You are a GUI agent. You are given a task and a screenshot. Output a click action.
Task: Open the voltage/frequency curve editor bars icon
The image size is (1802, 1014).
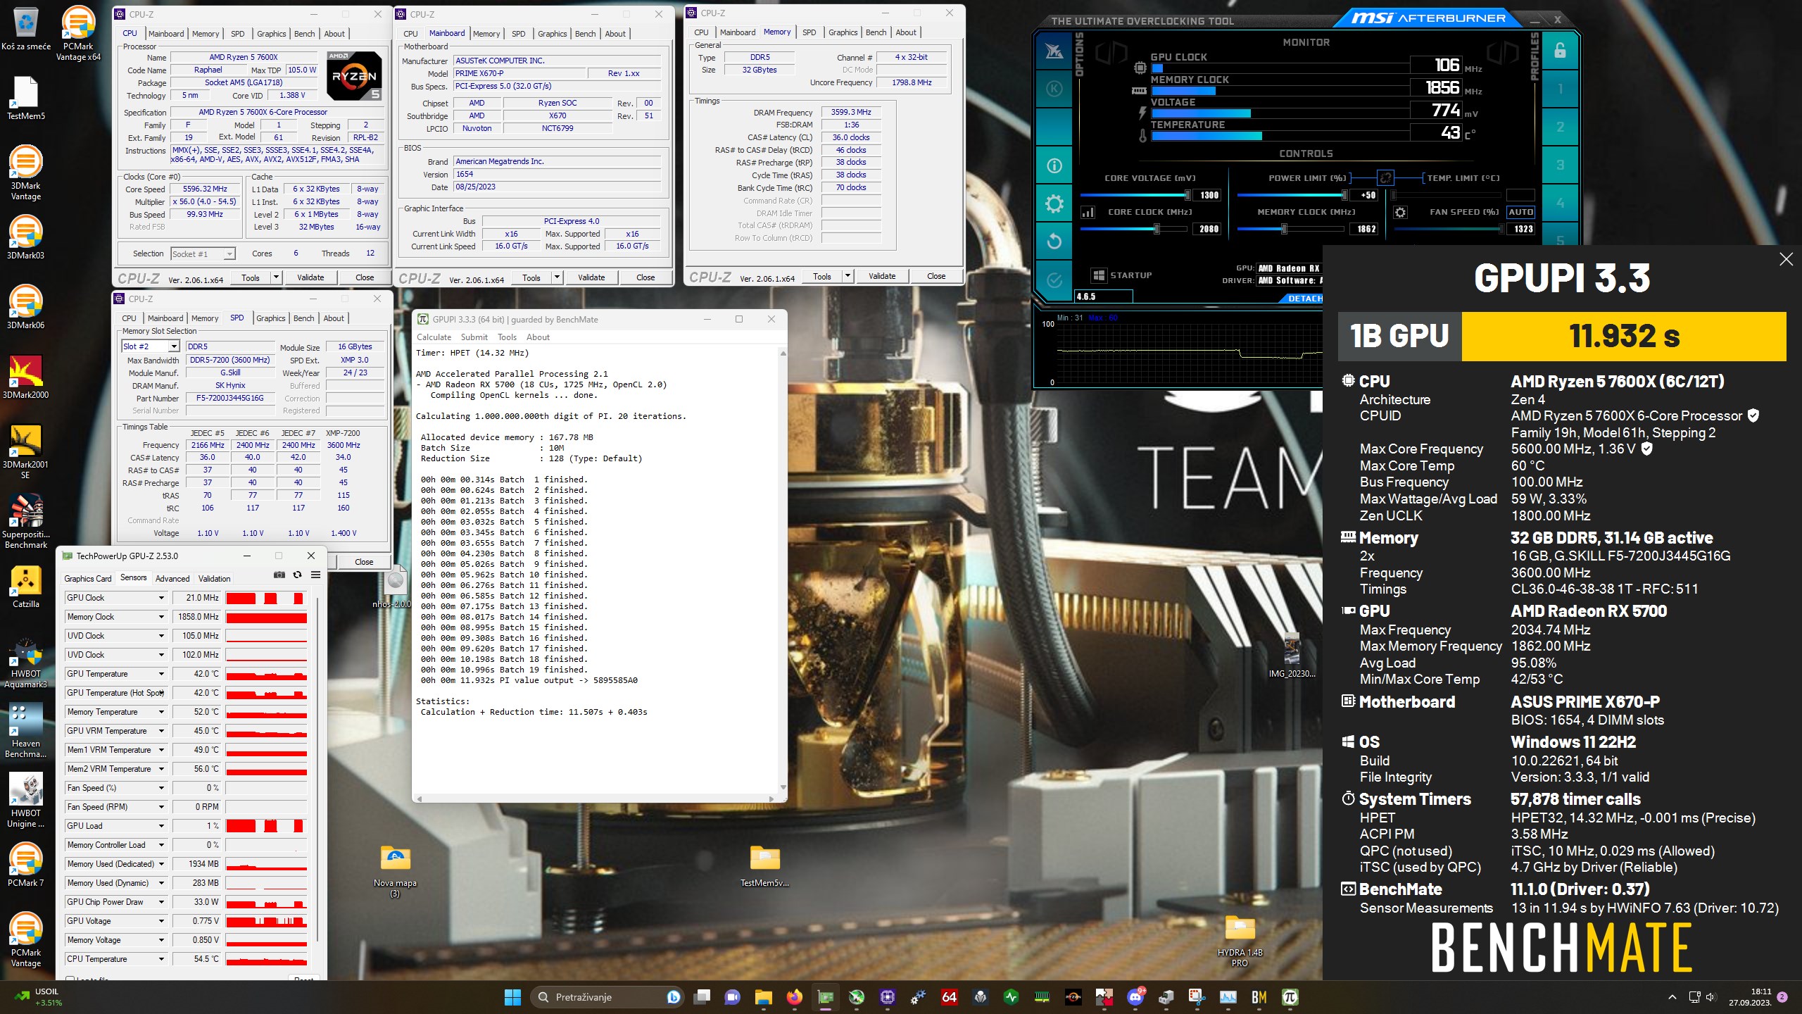[x=1088, y=212]
